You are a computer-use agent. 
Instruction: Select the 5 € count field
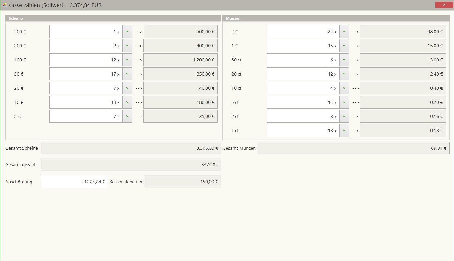86,116
